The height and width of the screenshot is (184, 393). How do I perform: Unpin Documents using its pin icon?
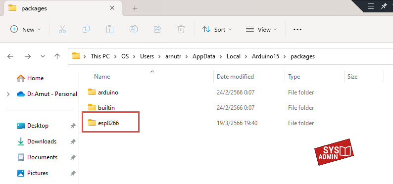73,157
